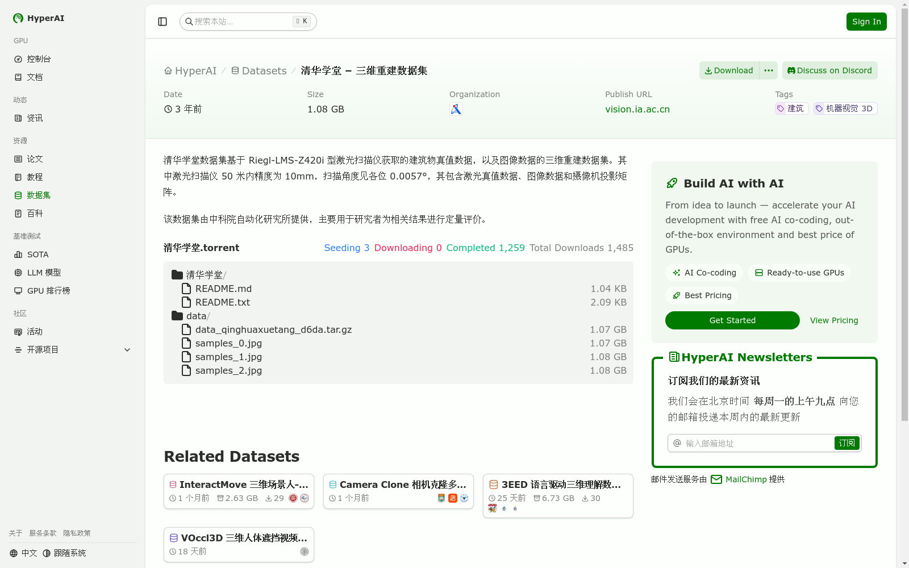The height and width of the screenshot is (568, 909).
Task: Select the 建筑 tag
Action: [x=791, y=108]
